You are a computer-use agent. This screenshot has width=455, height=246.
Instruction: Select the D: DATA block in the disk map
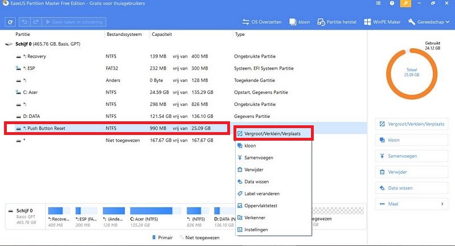click(224, 217)
